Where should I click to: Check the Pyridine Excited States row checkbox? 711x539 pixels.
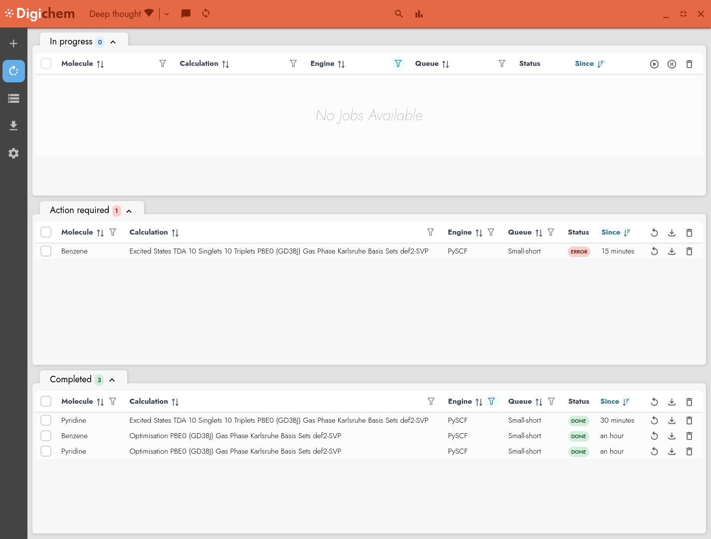click(x=46, y=420)
